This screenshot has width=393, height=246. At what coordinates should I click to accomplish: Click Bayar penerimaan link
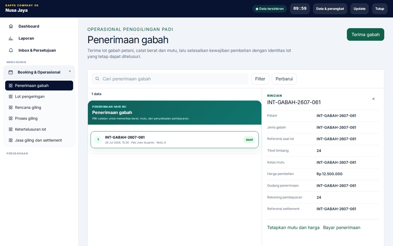pyautogui.click(x=342, y=228)
